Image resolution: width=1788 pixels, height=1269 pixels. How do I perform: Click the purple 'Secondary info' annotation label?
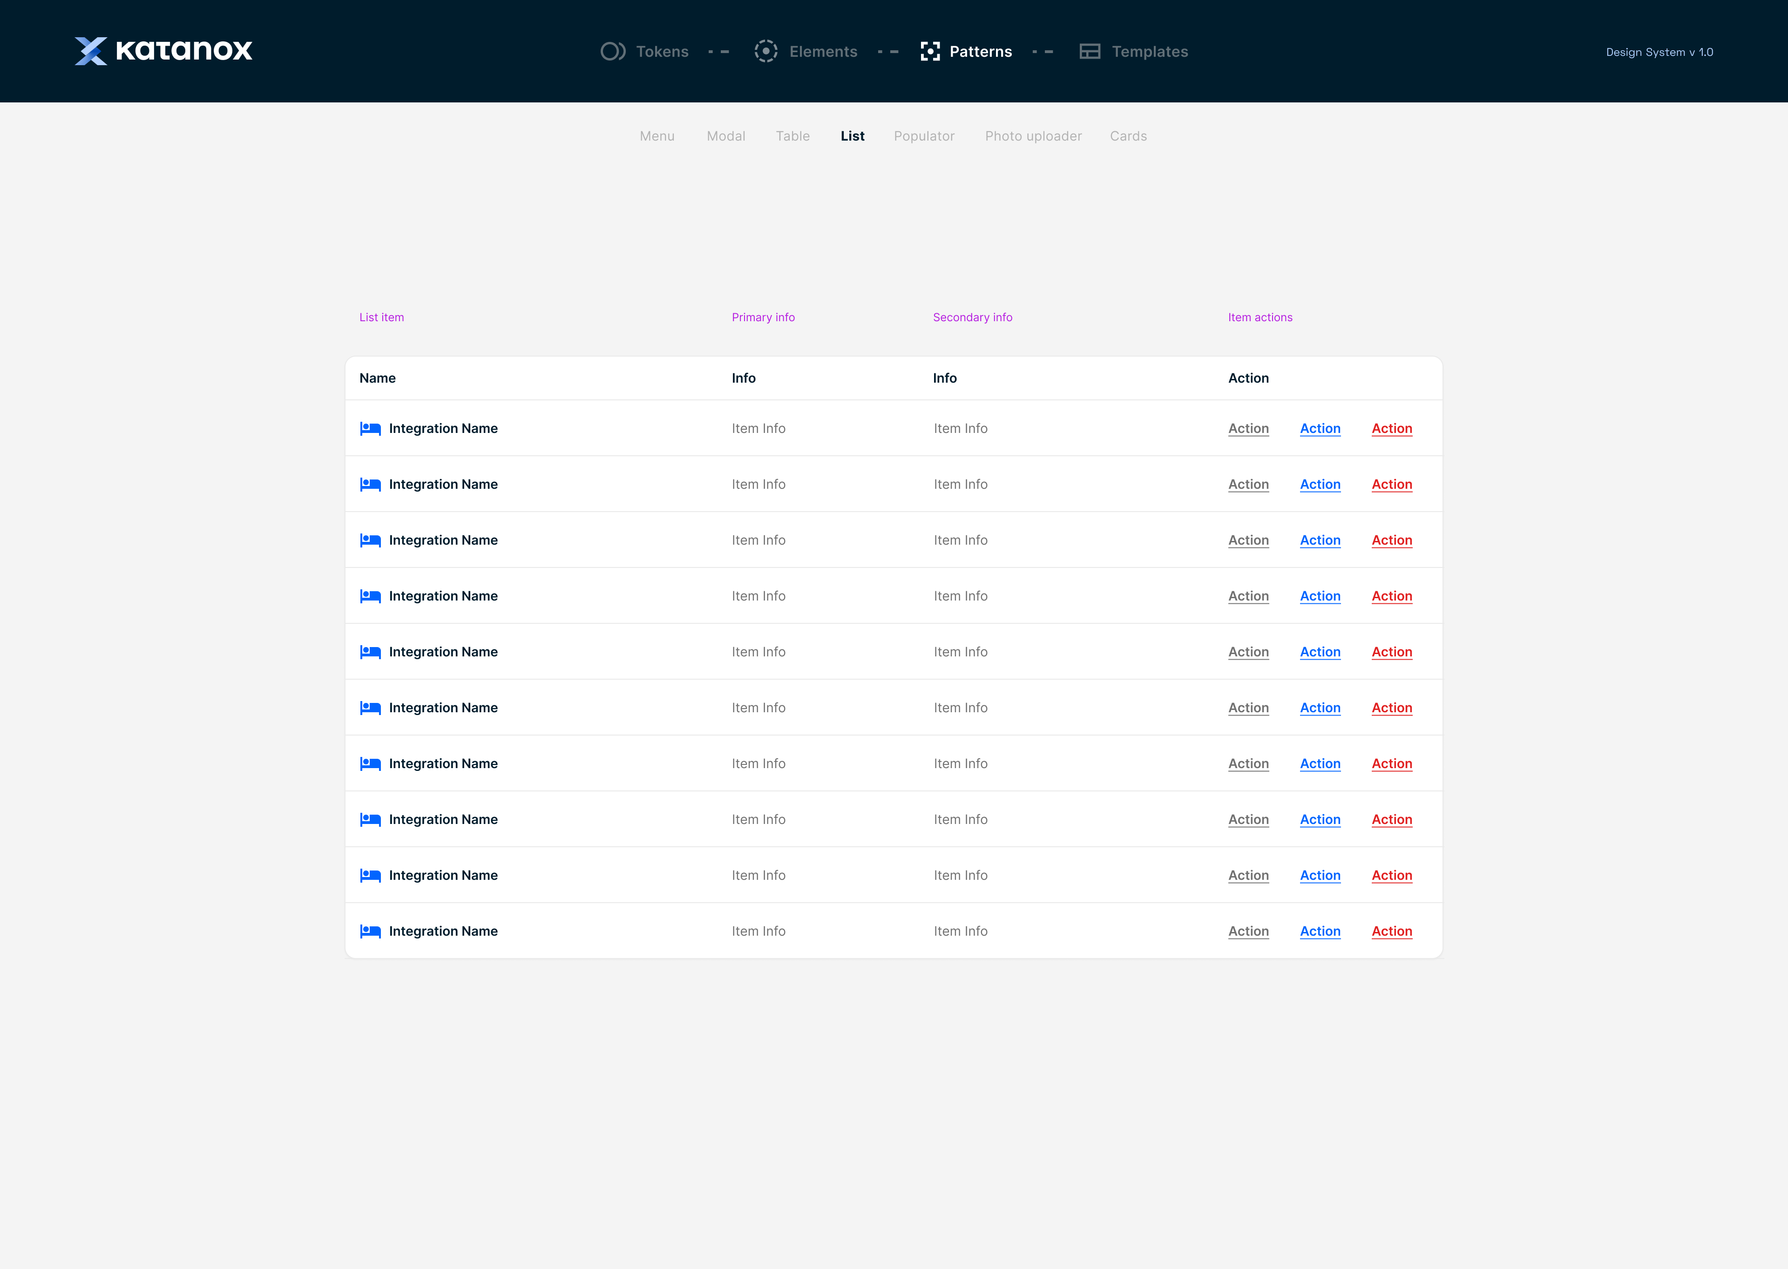(972, 317)
